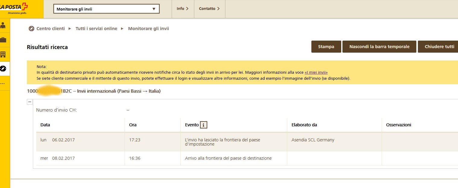Go to Centro clienti breadcrumb
Viewport: 458px width, 188px height.
(x=50, y=29)
